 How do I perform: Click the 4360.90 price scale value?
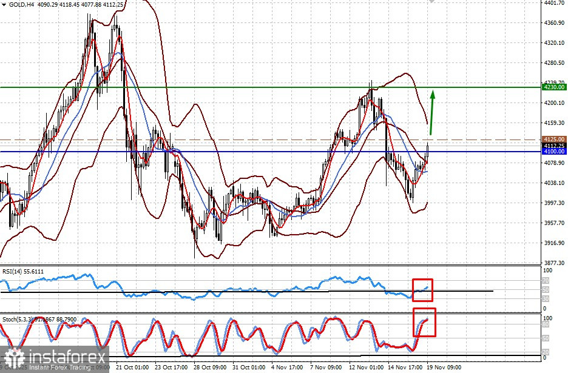tap(554, 23)
